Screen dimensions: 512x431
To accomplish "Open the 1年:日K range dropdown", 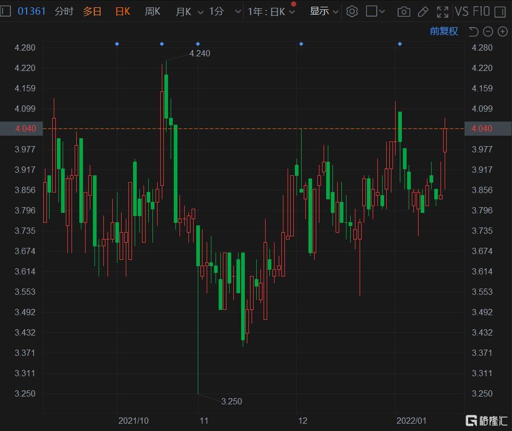I will (x=271, y=11).
